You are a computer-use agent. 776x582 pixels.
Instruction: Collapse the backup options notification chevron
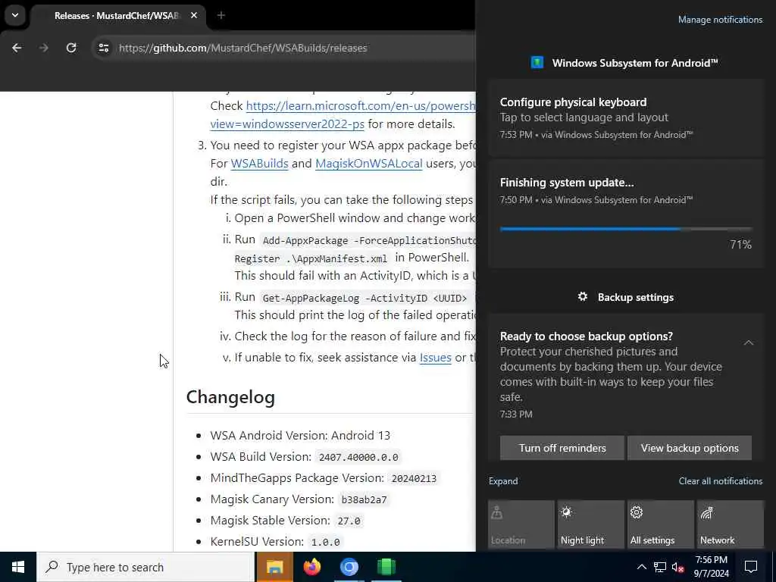point(748,343)
